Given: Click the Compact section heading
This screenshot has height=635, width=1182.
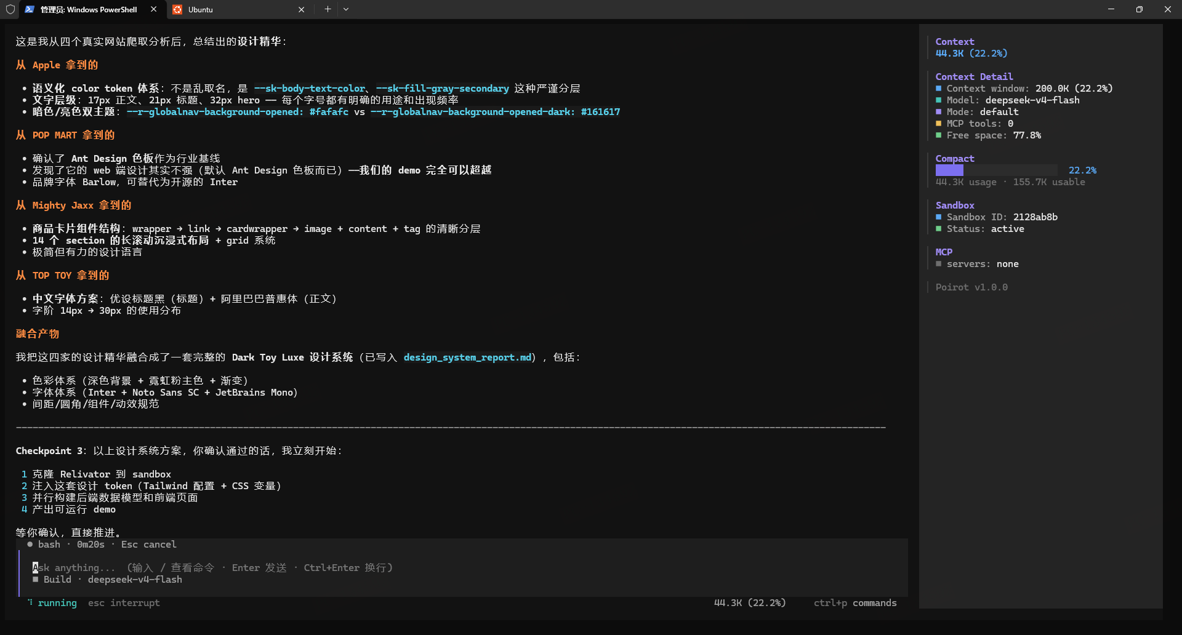Looking at the screenshot, I should pos(955,159).
